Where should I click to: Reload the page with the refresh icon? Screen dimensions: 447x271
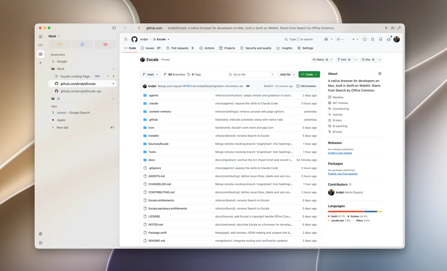pos(139,28)
